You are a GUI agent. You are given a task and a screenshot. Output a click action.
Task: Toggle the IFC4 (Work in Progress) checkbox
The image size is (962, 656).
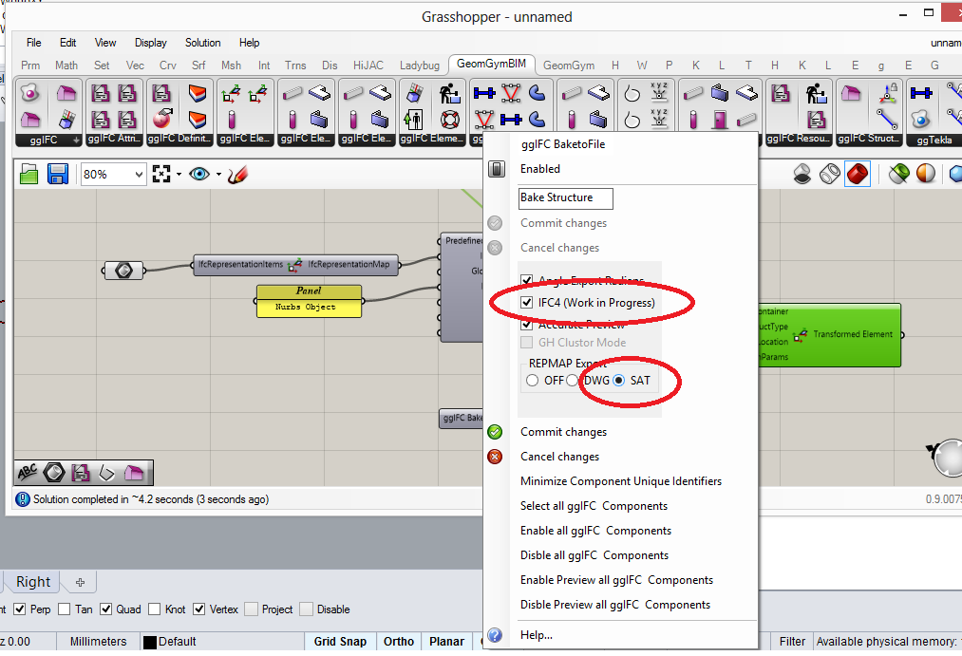(x=527, y=302)
